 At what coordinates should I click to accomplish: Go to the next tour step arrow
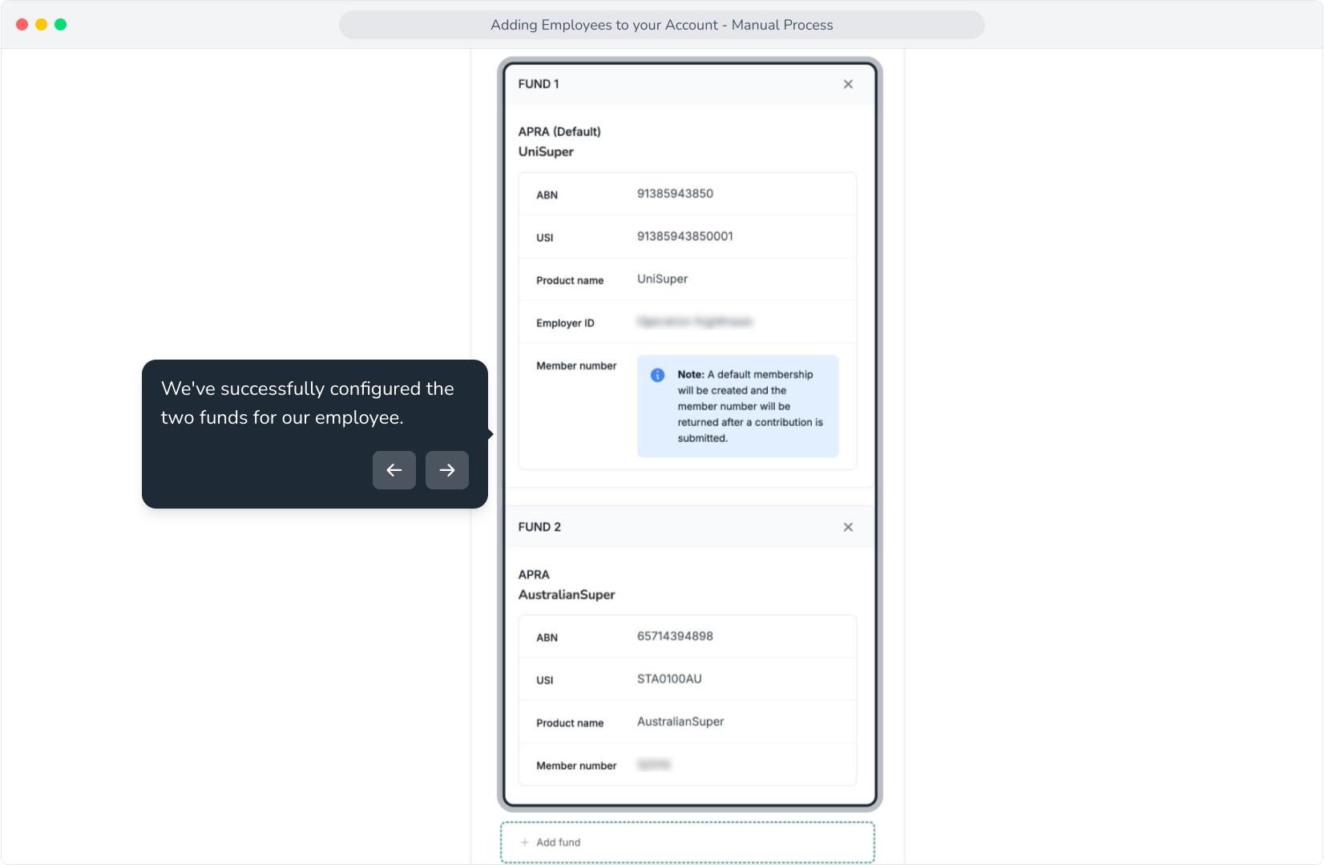click(x=447, y=470)
